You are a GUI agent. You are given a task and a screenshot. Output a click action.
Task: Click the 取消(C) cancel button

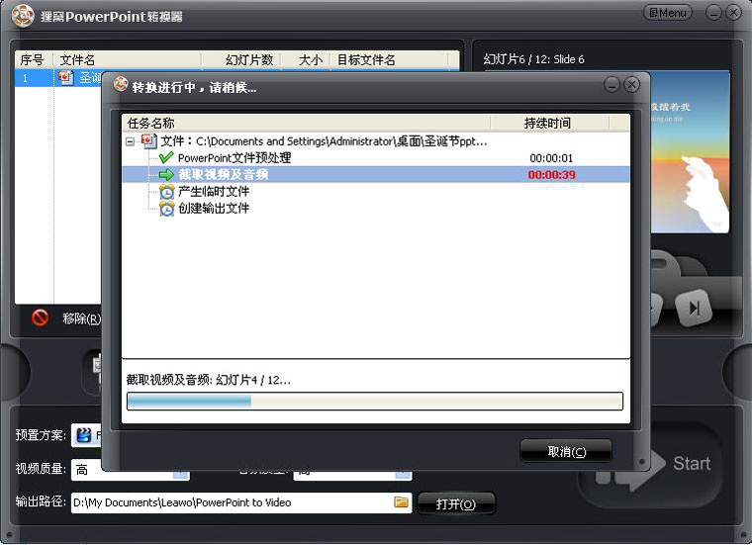(566, 452)
